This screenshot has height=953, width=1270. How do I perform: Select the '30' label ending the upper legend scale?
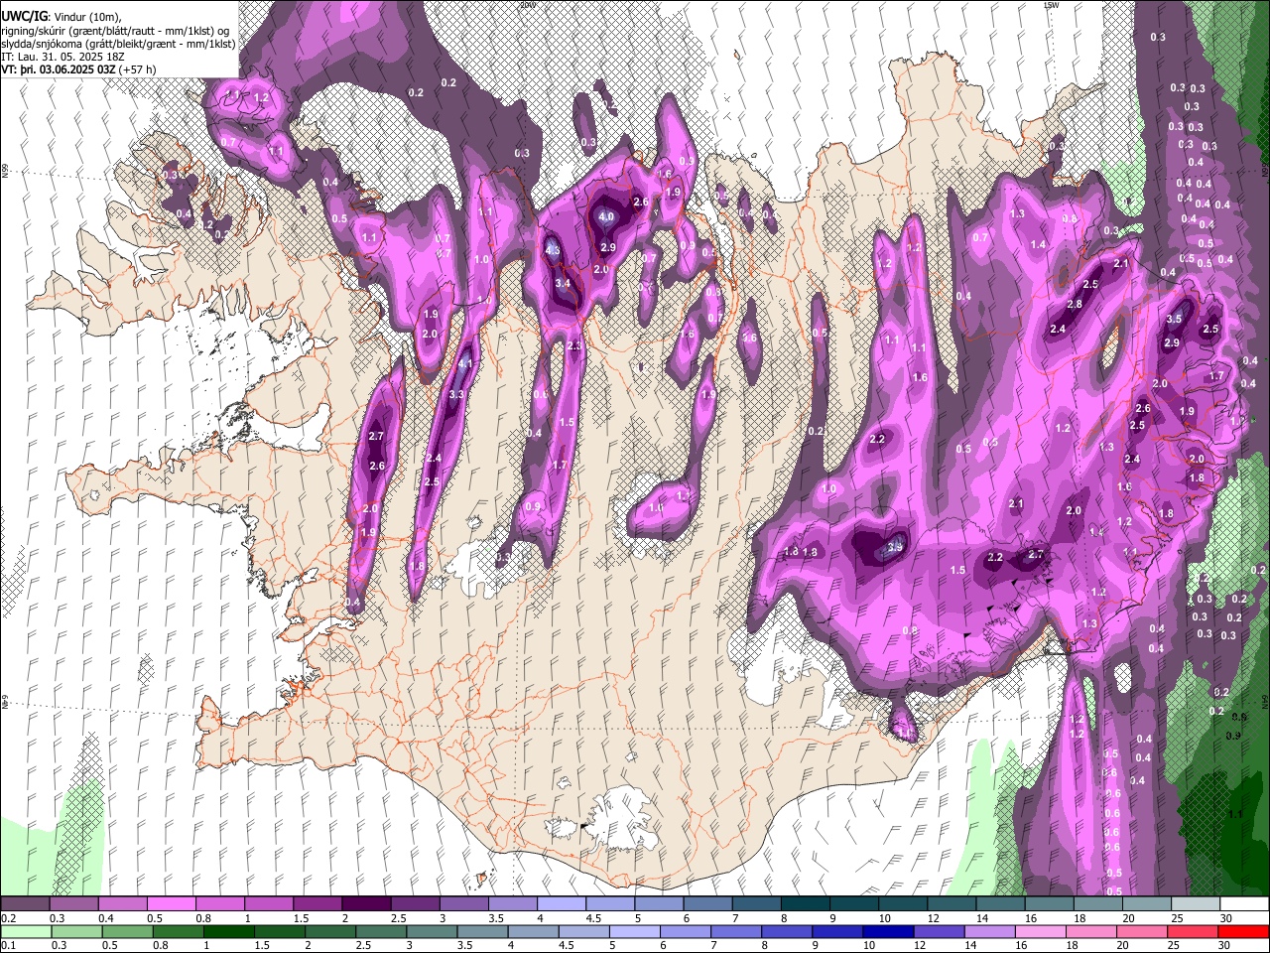1227,918
